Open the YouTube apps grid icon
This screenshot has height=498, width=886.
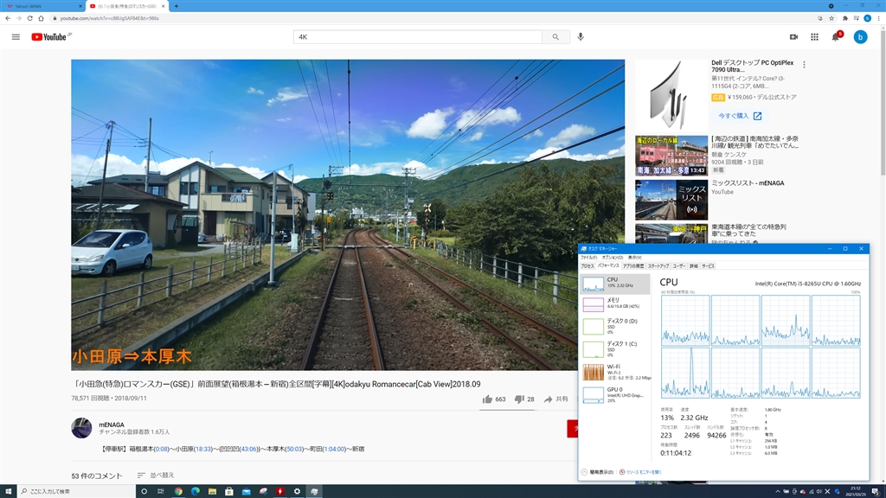pos(814,36)
